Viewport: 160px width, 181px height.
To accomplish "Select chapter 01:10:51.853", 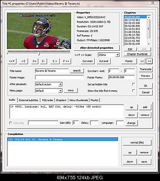I will tap(135, 29).
